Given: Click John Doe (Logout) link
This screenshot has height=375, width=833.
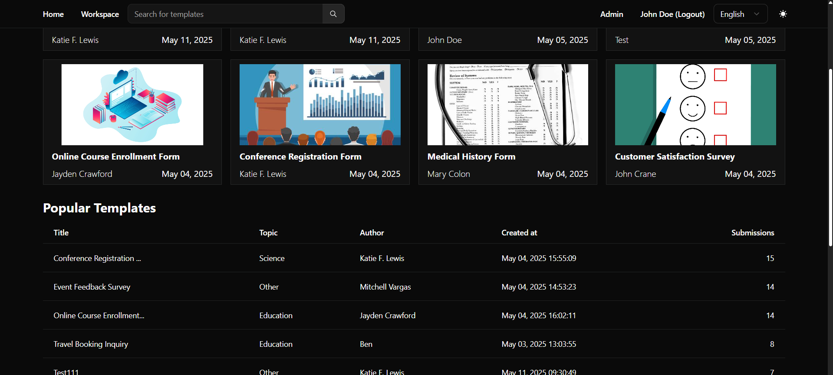Looking at the screenshot, I should (672, 14).
